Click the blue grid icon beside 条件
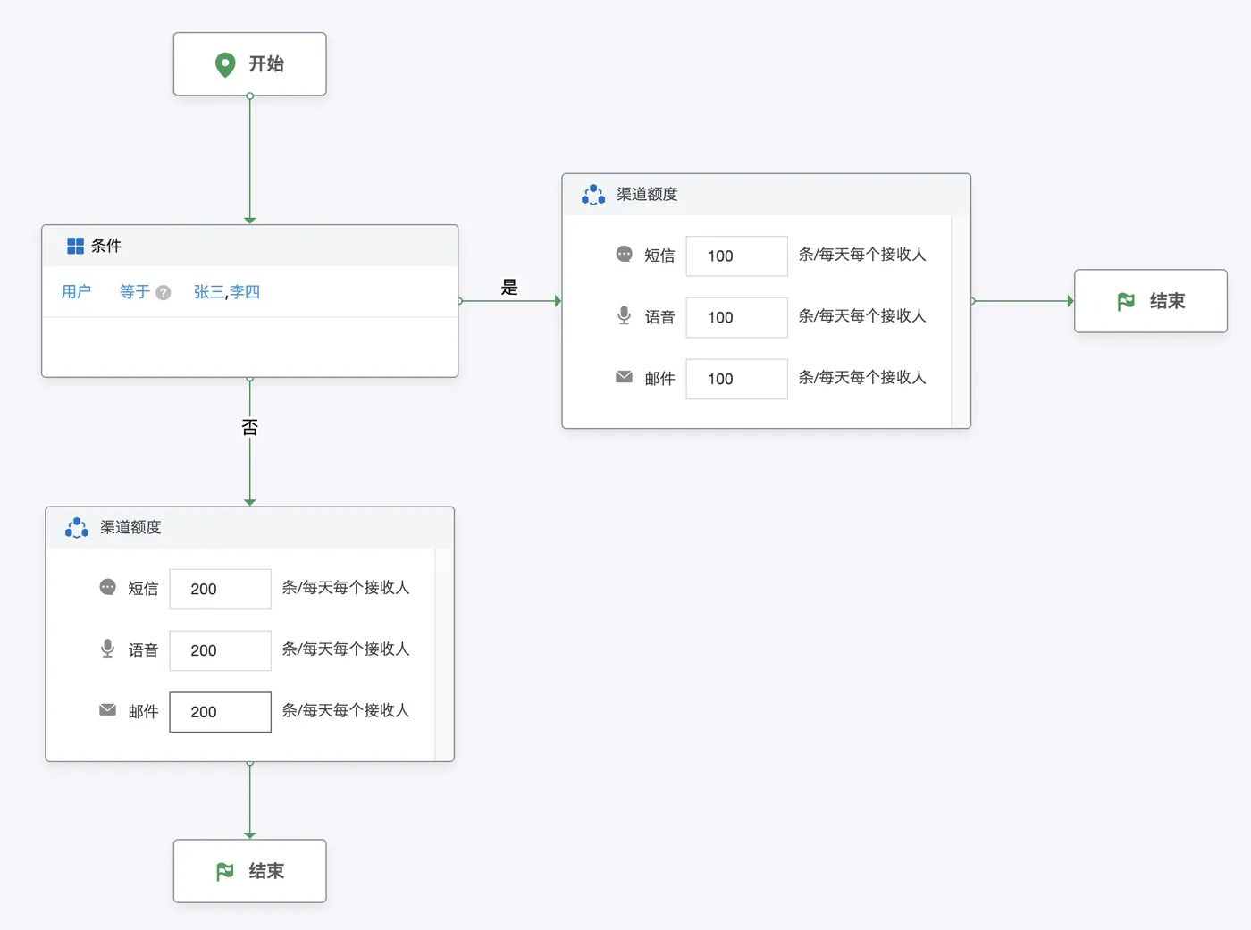This screenshot has width=1251, height=930. tap(75, 246)
